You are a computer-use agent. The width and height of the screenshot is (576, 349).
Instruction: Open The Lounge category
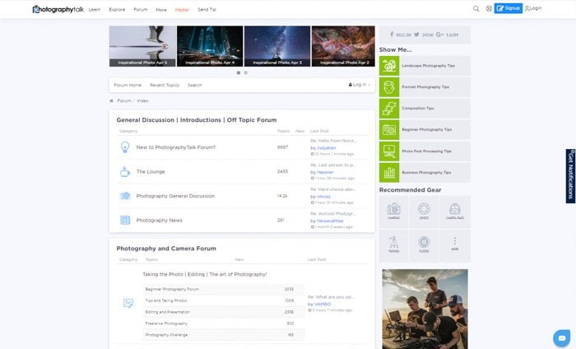[x=151, y=171]
